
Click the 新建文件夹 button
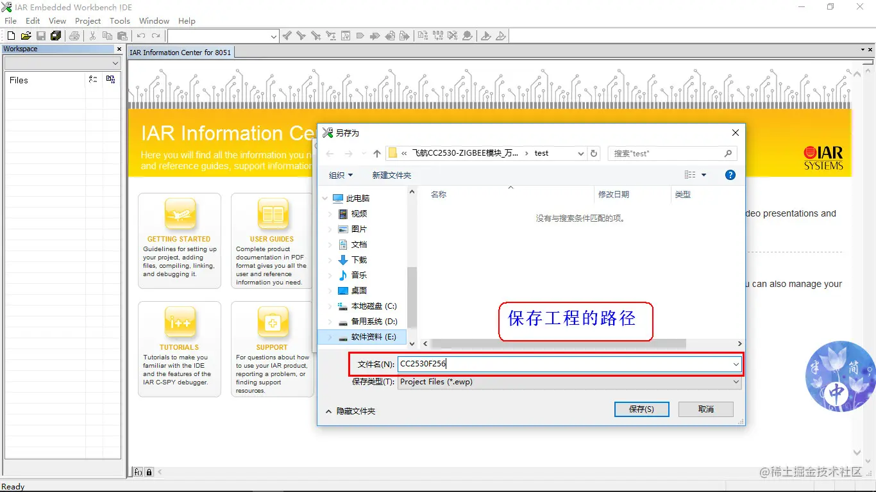tap(392, 175)
